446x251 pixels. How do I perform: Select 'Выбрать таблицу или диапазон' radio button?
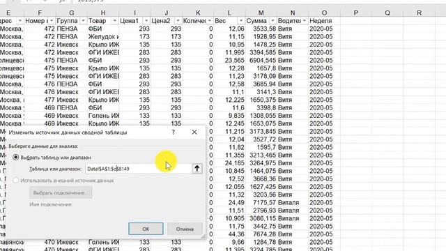tap(16, 157)
